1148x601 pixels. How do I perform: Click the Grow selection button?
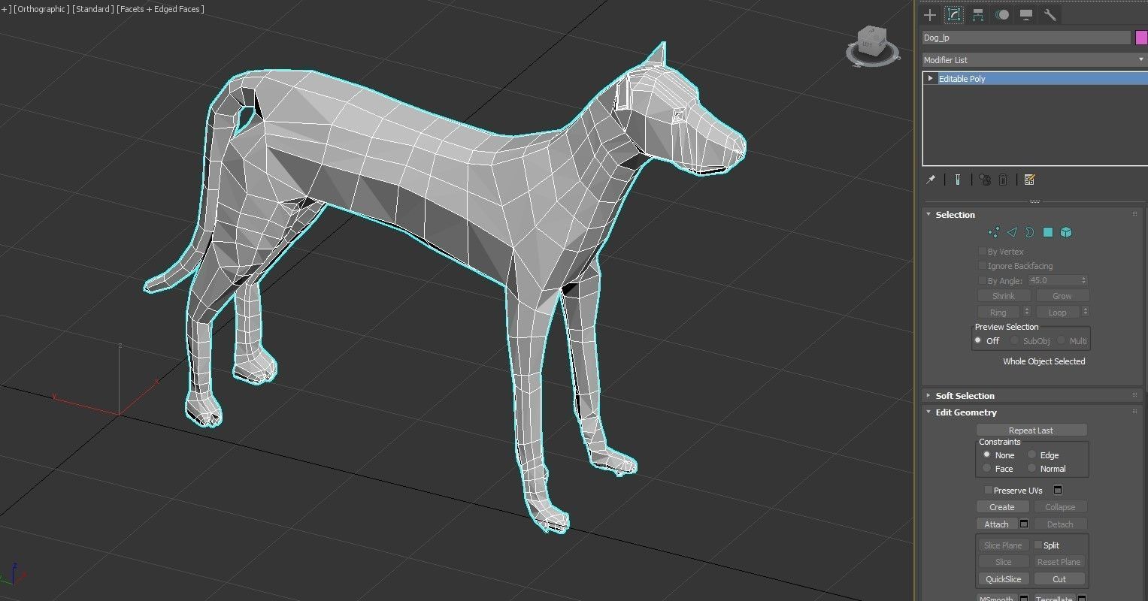1062,296
